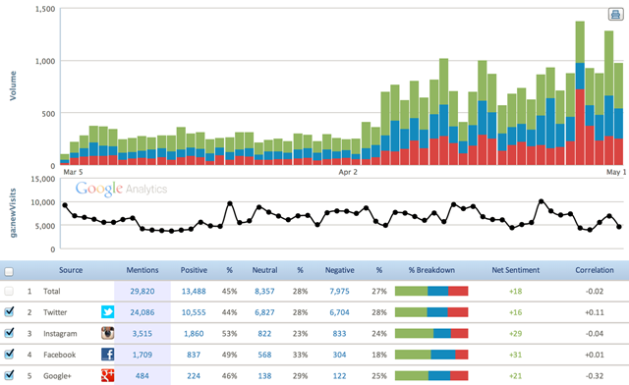
Task: Click the Instagram camera icon
Action: tap(107, 333)
